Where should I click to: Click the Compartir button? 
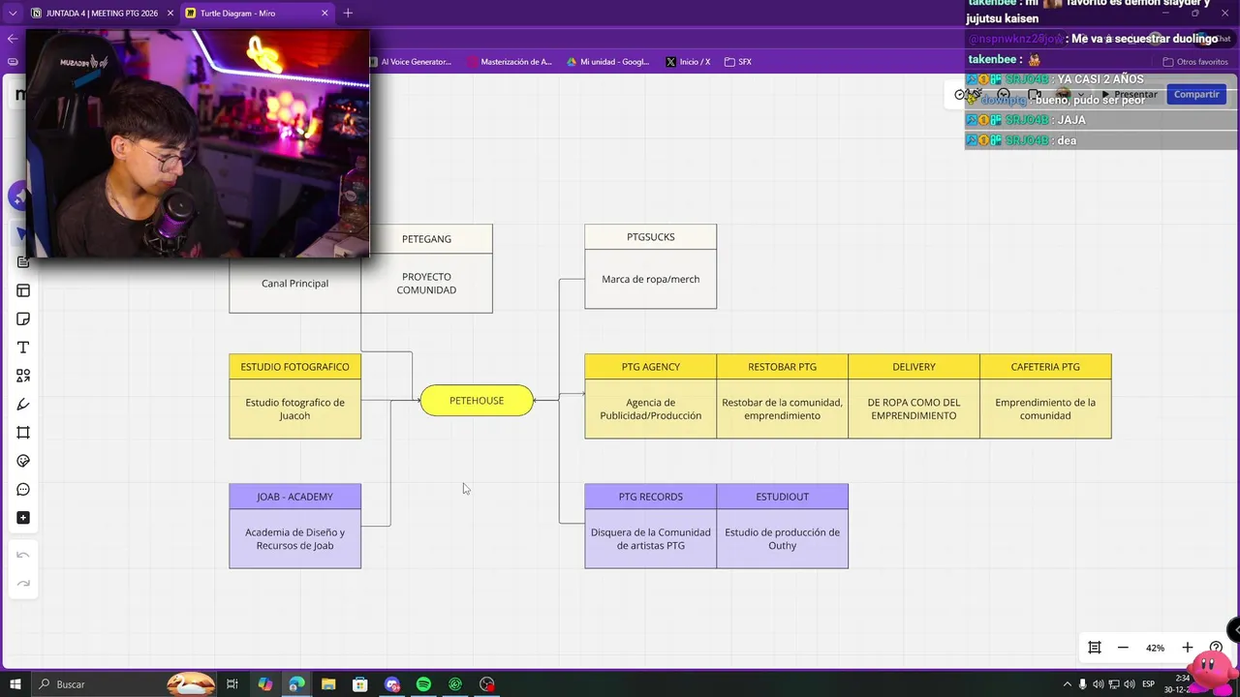tap(1196, 94)
